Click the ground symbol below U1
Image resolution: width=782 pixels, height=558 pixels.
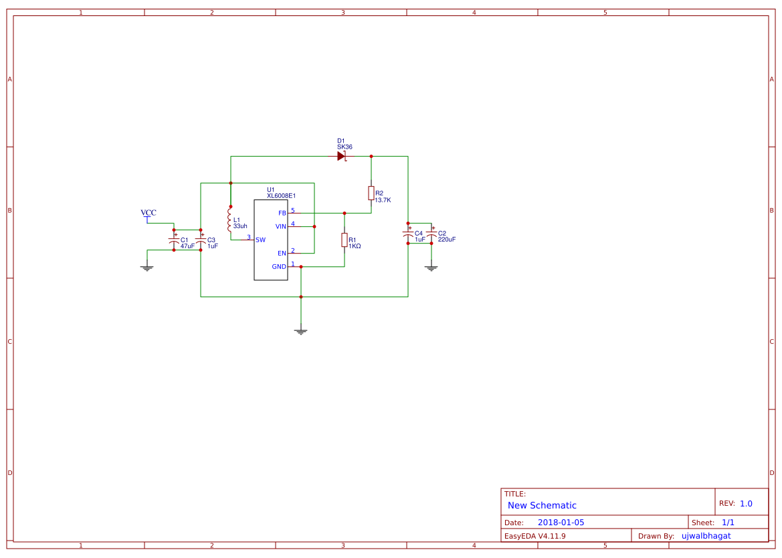click(301, 329)
